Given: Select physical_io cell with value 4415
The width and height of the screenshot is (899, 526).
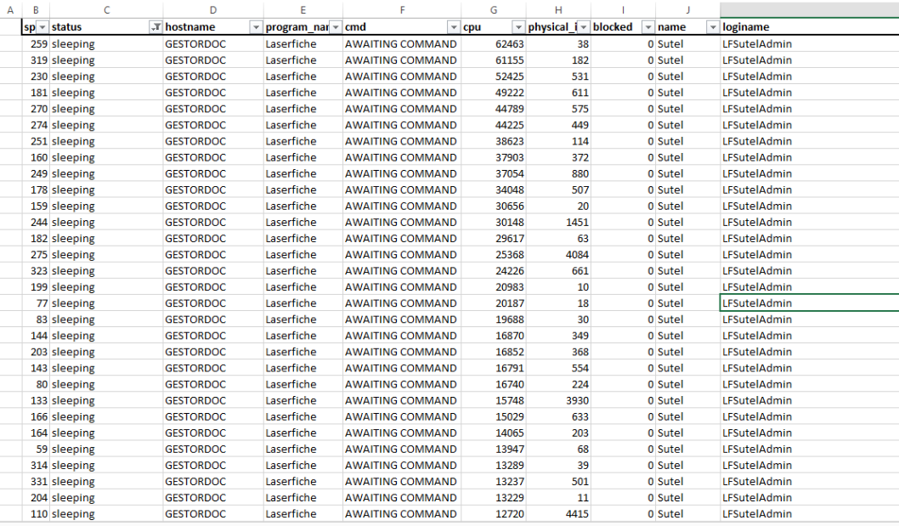Looking at the screenshot, I should click(x=558, y=514).
